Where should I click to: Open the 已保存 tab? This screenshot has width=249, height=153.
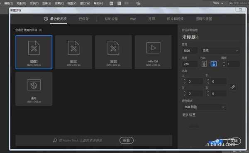tap(84, 19)
